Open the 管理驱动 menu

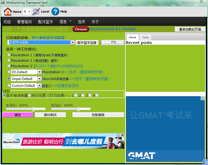24,22
